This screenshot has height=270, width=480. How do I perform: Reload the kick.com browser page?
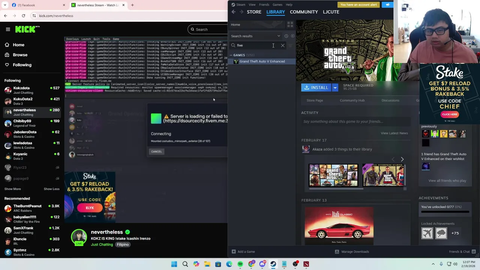point(23,16)
